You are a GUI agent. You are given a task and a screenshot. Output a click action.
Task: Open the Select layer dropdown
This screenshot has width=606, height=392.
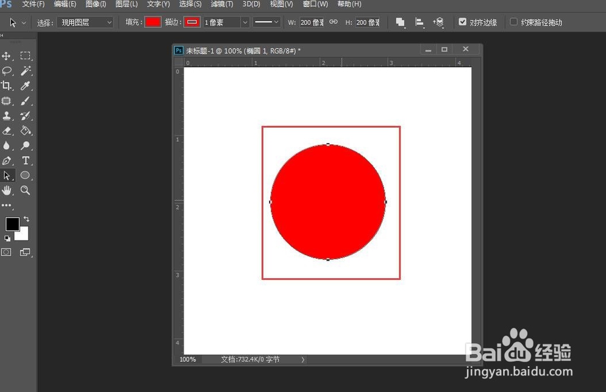85,22
